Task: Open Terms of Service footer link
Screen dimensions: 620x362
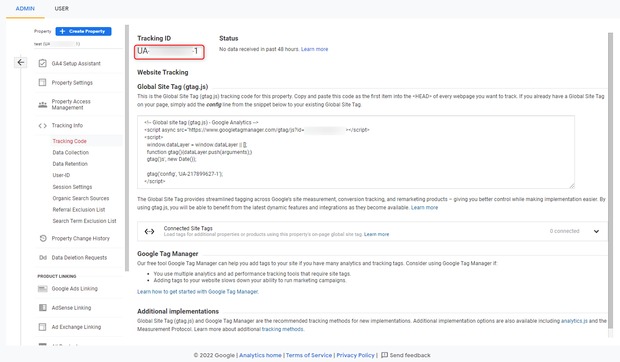Action: [309, 355]
